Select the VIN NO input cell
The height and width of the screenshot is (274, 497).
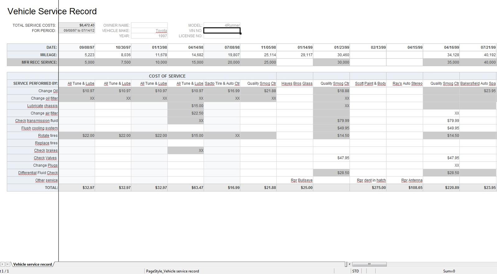click(x=222, y=30)
